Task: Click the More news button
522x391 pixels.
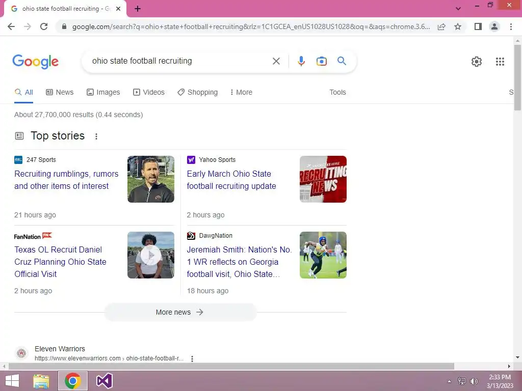Action: point(180,312)
